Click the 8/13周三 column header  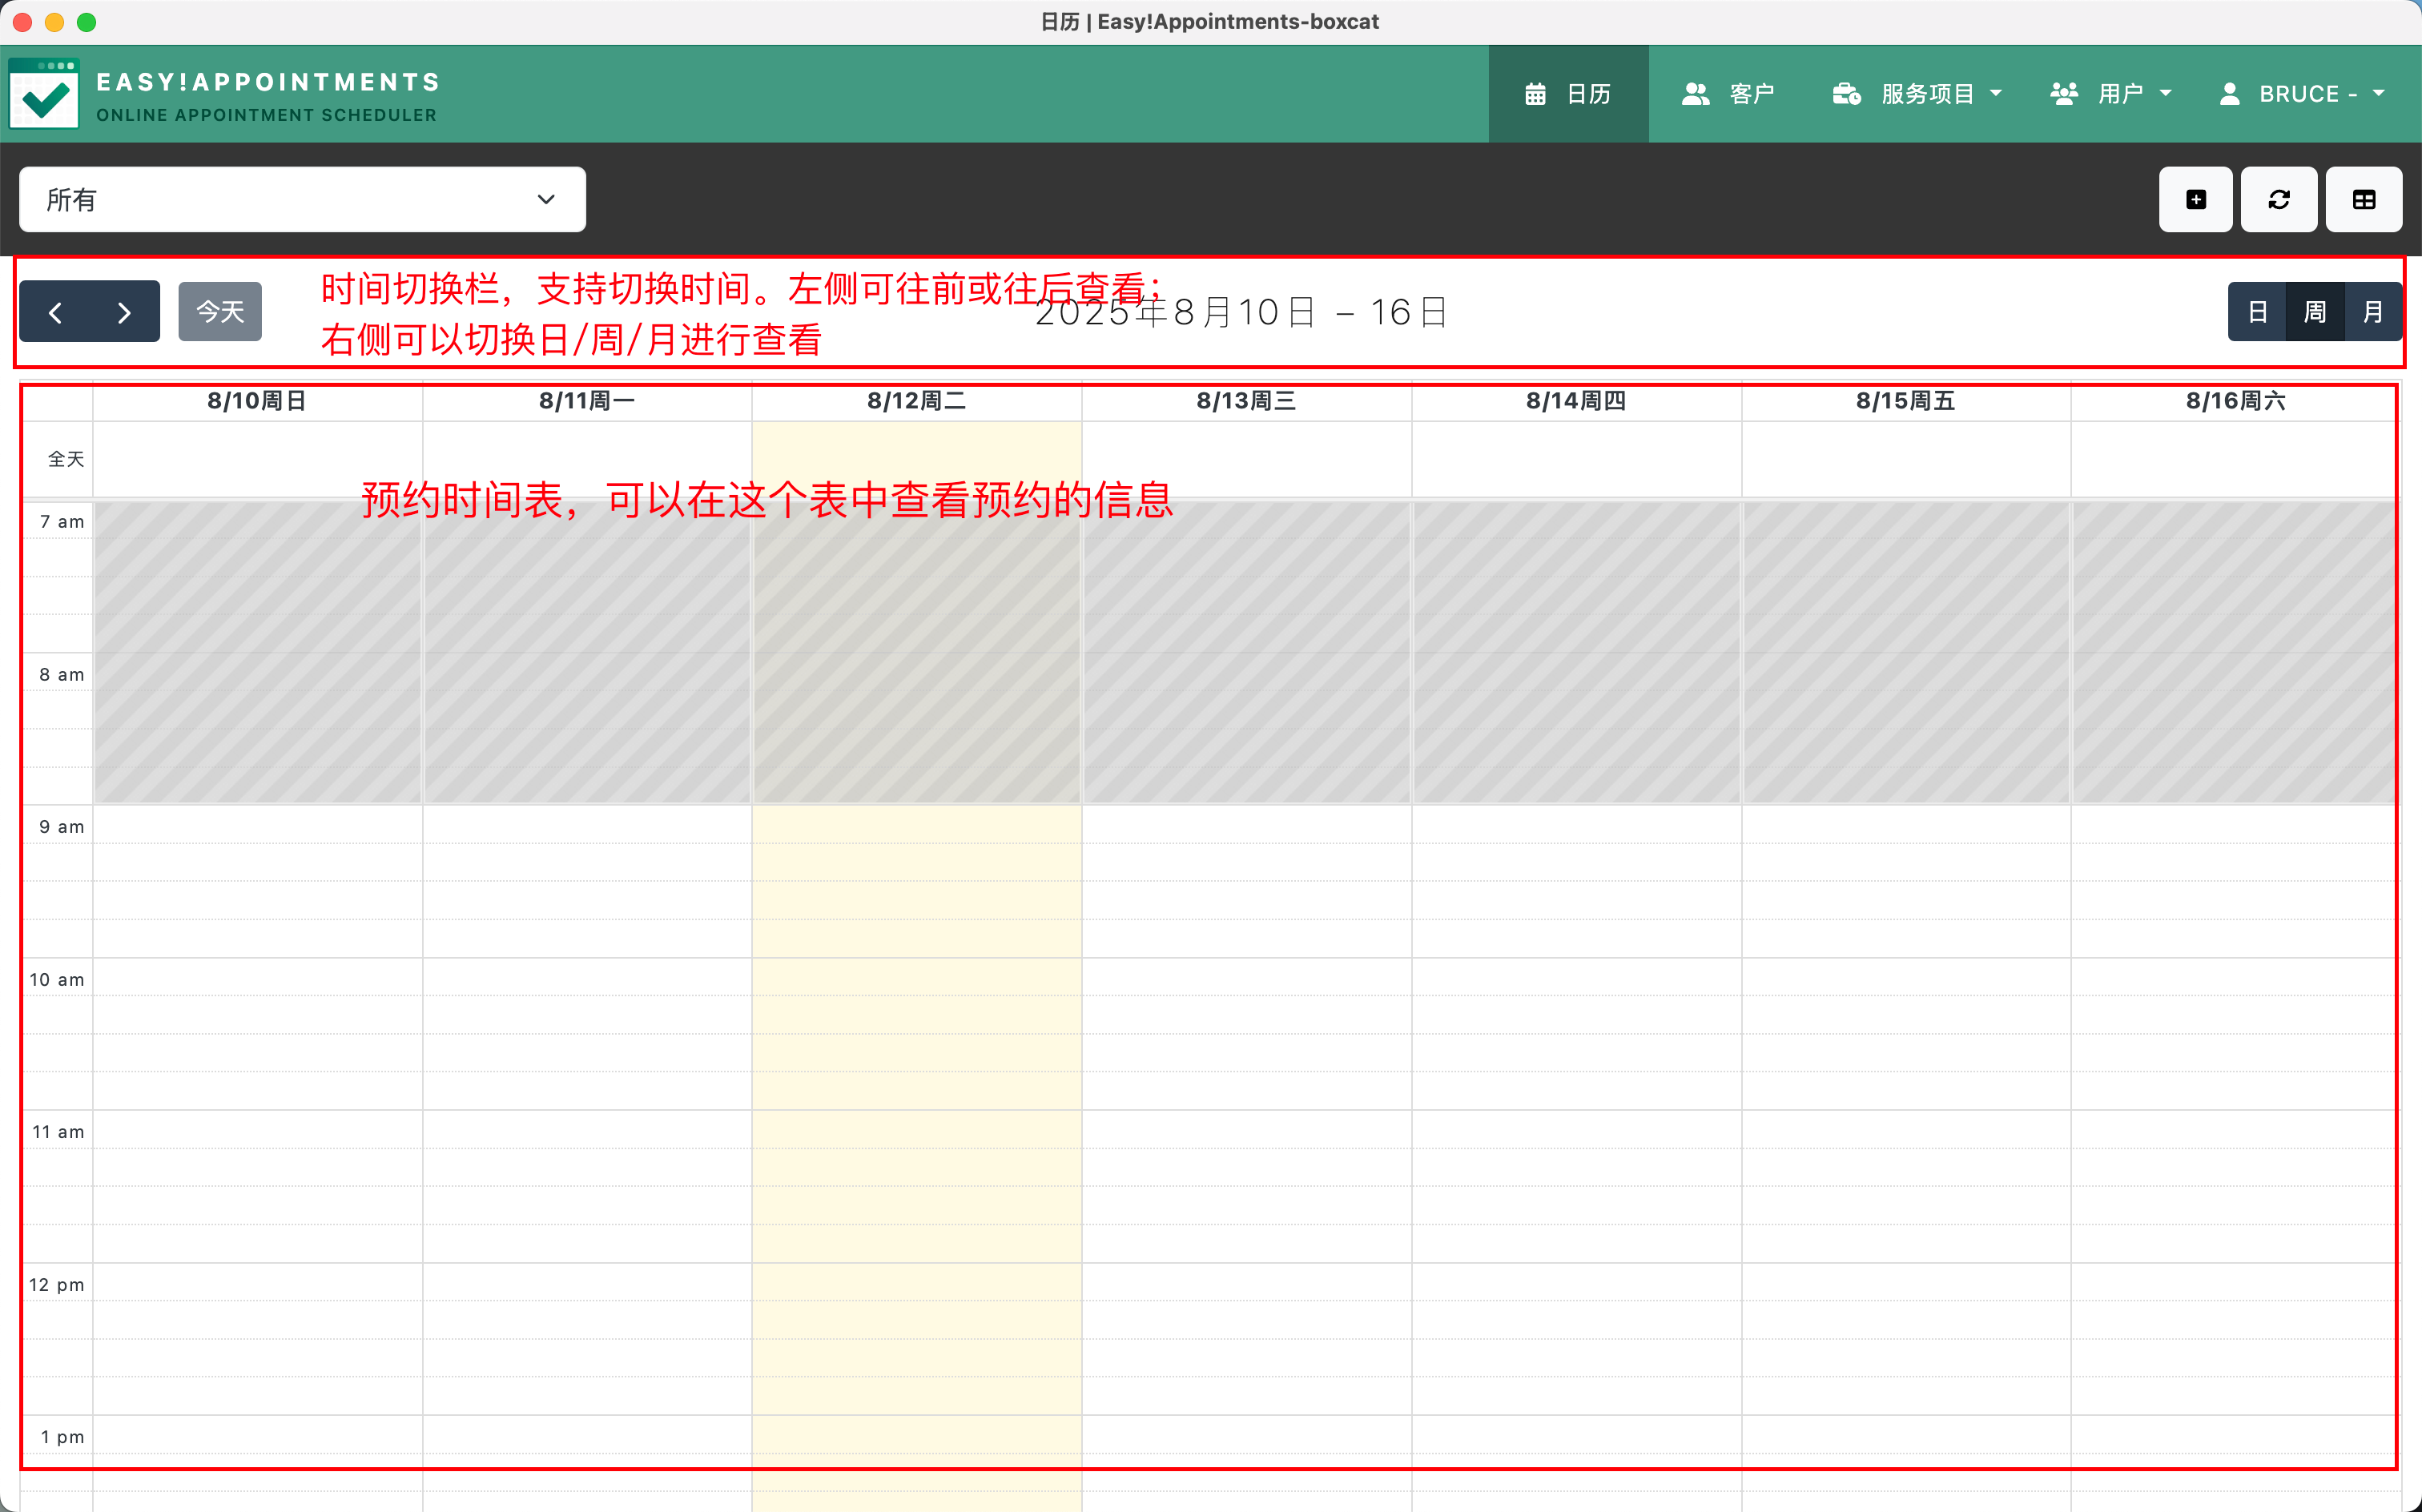[x=1247, y=401]
